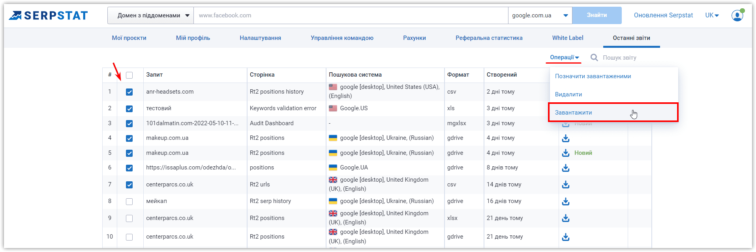Download the мейкап Rt2 serp history report

[x=566, y=201]
